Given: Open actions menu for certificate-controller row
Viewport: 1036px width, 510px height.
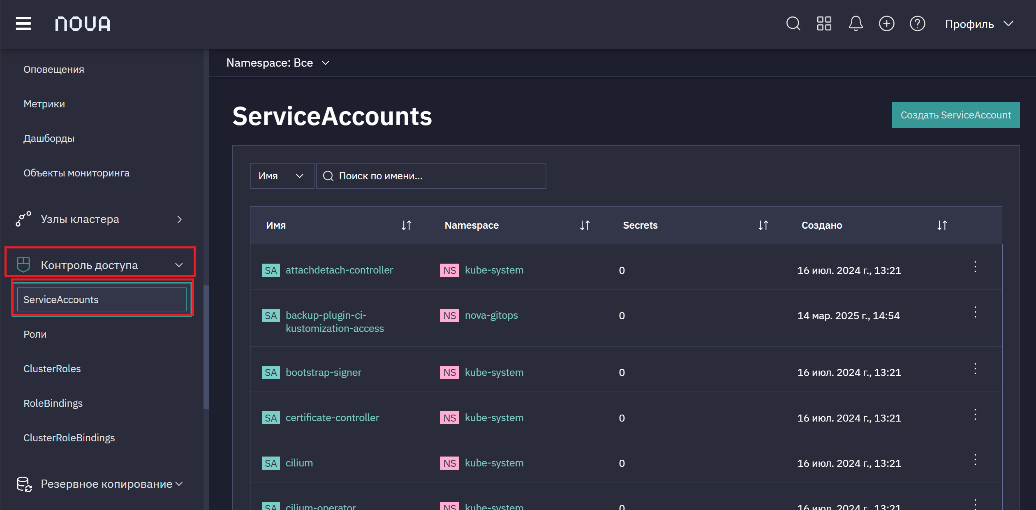Looking at the screenshot, I should (x=975, y=415).
